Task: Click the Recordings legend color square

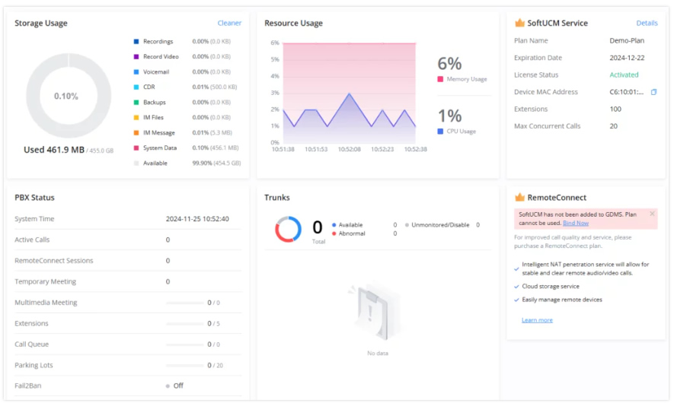Action: (136, 42)
